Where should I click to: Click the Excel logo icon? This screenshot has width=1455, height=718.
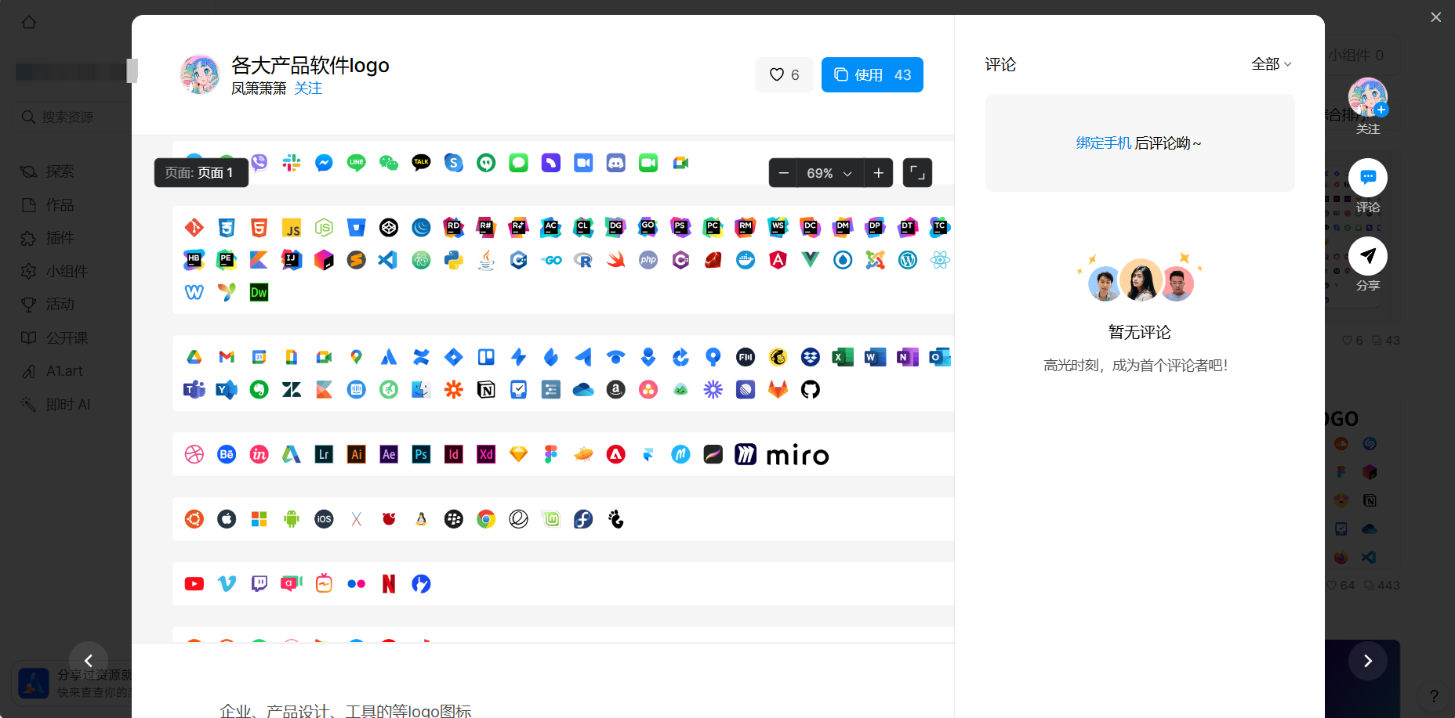coord(843,357)
